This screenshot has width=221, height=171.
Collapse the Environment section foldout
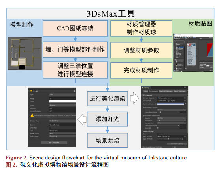pyautogui.click(x=142, y=95)
